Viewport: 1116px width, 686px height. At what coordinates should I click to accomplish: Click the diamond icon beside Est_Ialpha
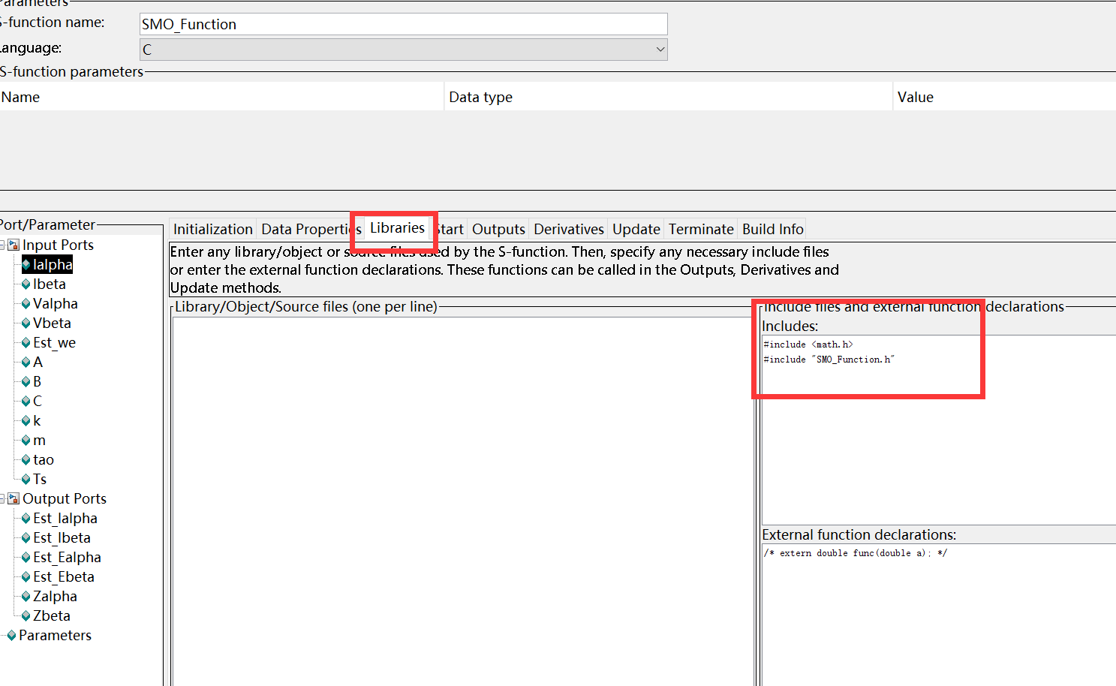(26, 519)
